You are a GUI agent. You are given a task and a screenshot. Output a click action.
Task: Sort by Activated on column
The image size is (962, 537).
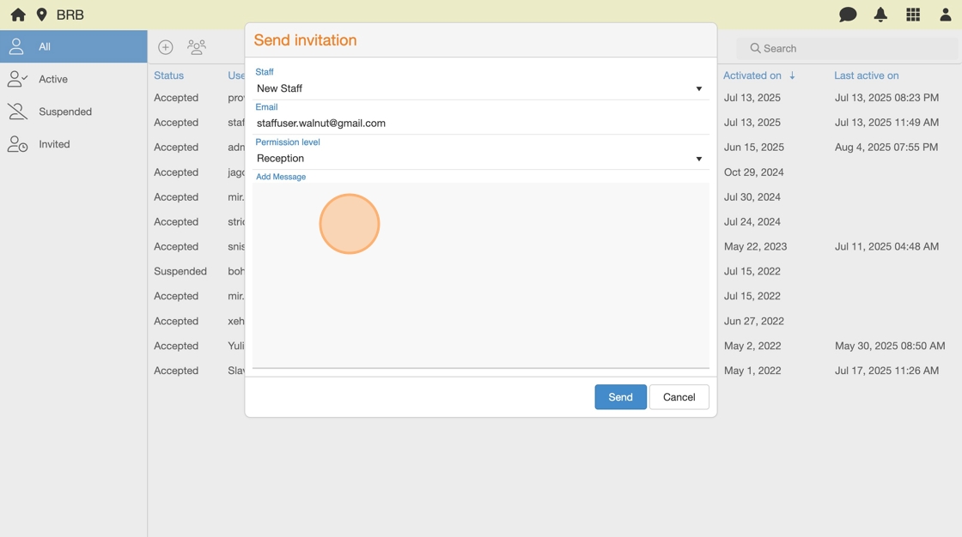[x=752, y=75]
